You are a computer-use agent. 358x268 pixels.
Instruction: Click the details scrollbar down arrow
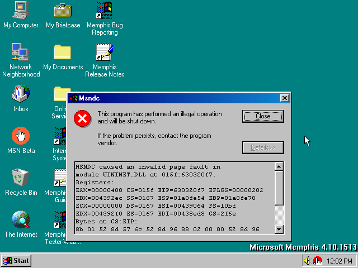point(279,229)
